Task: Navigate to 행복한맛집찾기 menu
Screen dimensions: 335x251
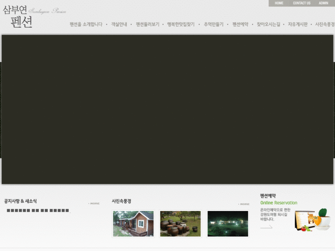Action: coord(181,24)
